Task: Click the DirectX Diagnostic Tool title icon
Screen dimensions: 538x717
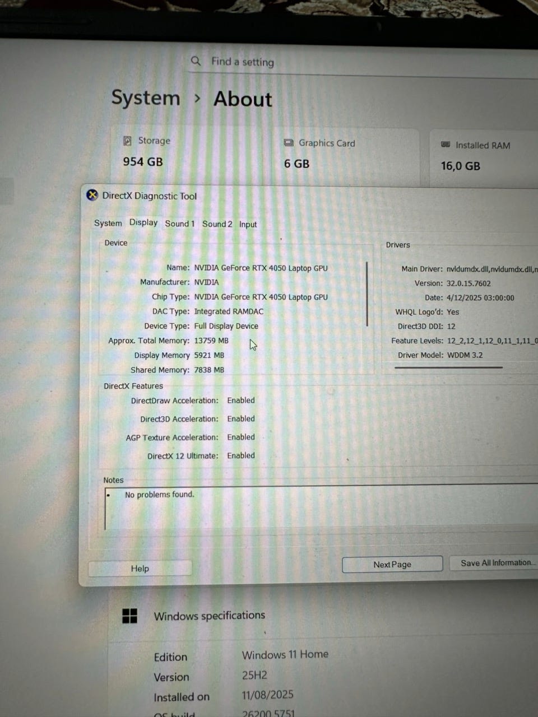Action: click(x=92, y=195)
